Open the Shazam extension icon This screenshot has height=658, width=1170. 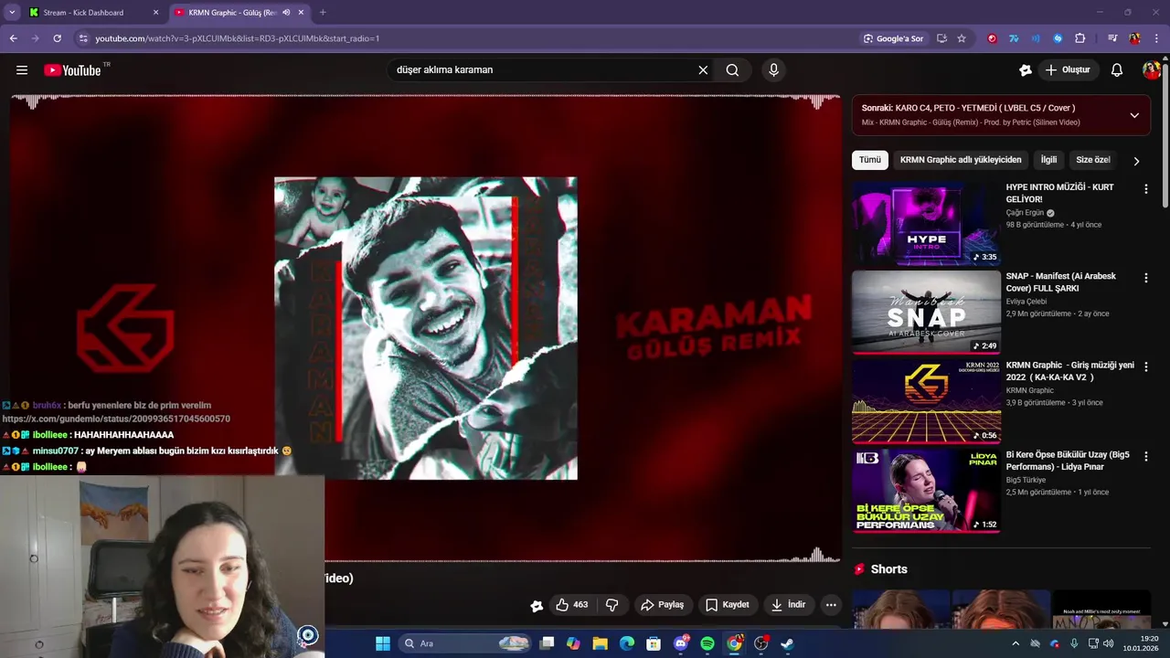click(1058, 38)
